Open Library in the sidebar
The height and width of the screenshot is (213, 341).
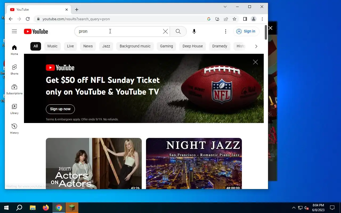(14, 109)
